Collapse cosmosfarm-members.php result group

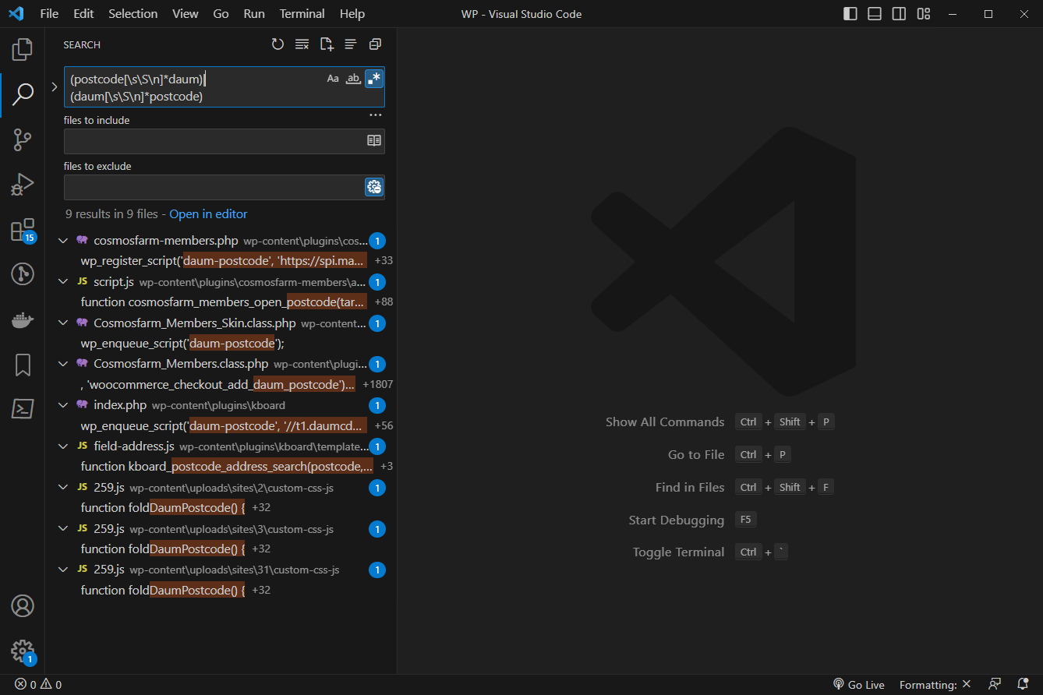[64, 241]
